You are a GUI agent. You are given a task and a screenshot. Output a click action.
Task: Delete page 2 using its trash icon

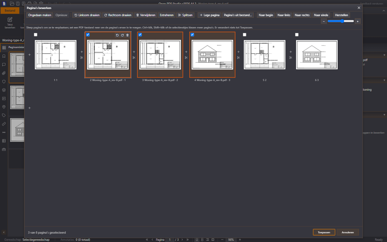[127, 35]
